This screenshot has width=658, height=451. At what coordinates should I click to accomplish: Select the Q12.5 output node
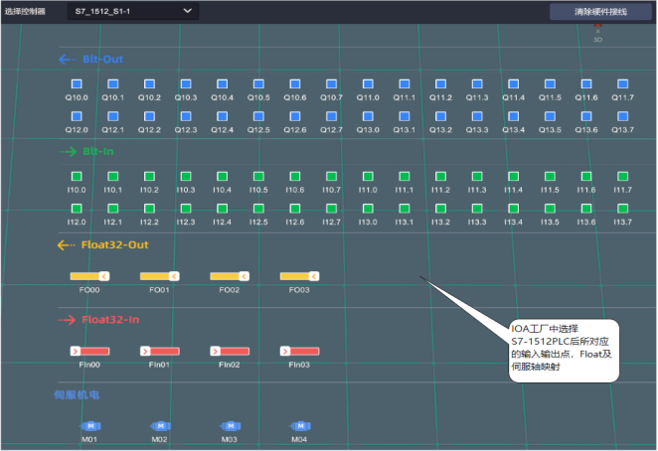click(x=258, y=116)
